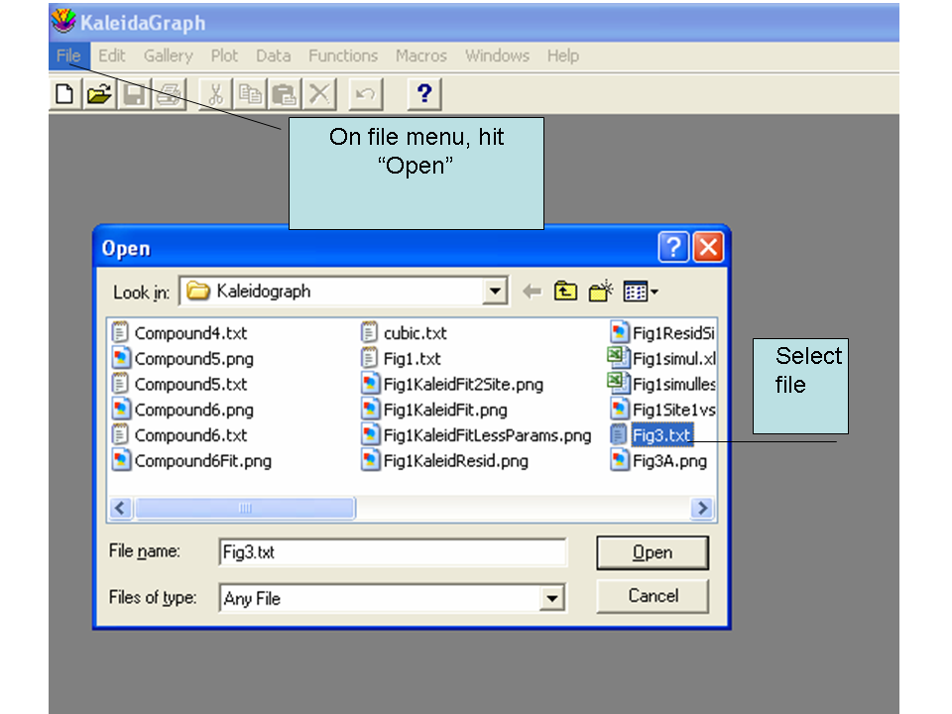Screen dimensions: 952x714
Task: Open the Plot menu
Action: click(x=224, y=56)
